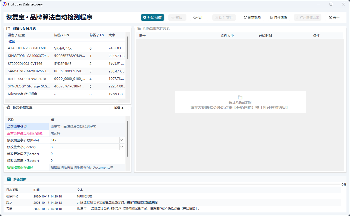Screen dimensions: 350x216
Task: Refresh disks with 刷新磁盘
Action: point(252,17)
